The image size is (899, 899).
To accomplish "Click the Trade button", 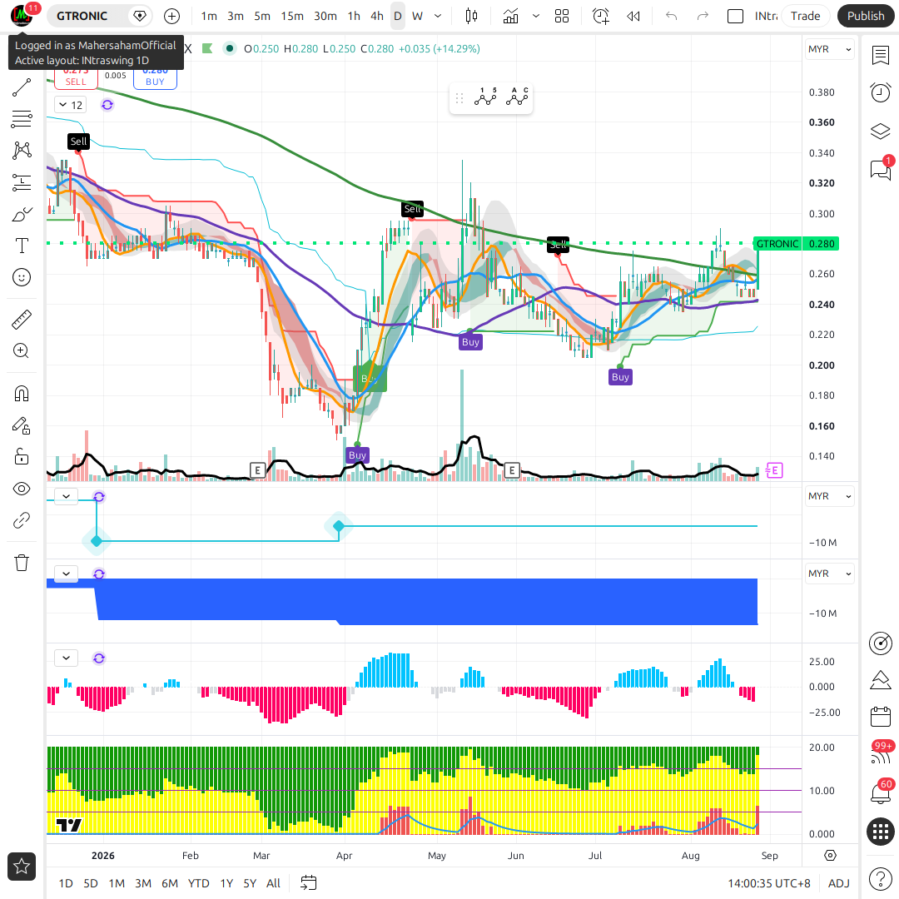I will pyautogui.click(x=806, y=16).
